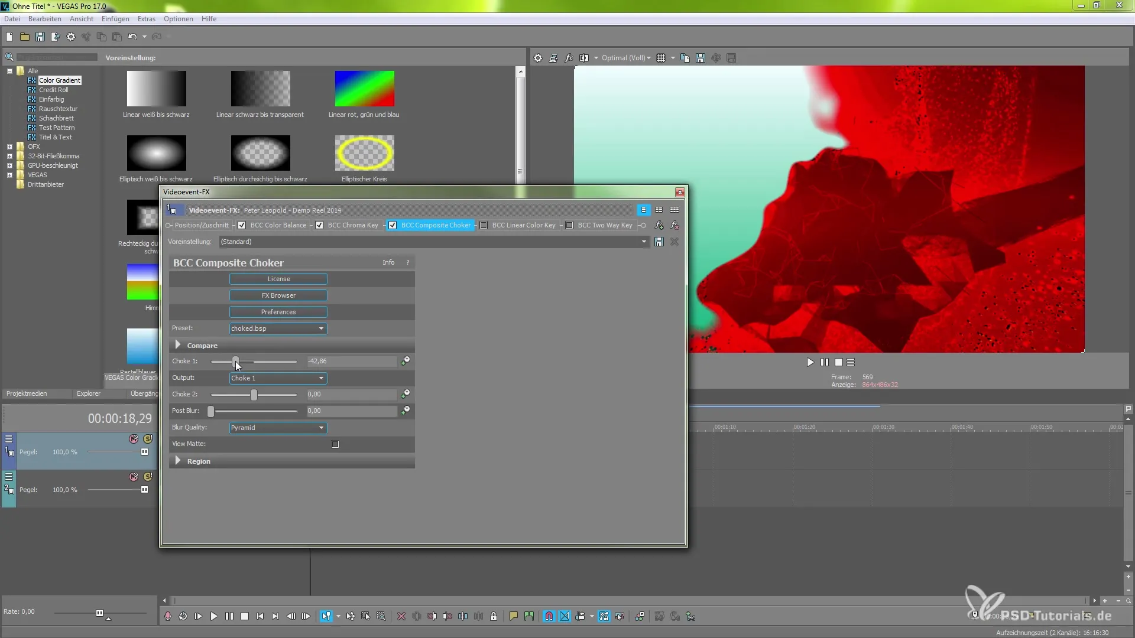Viewport: 1135px width, 638px height.
Task: Disable the BCC Color Balance checkbox
Action: 242,225
